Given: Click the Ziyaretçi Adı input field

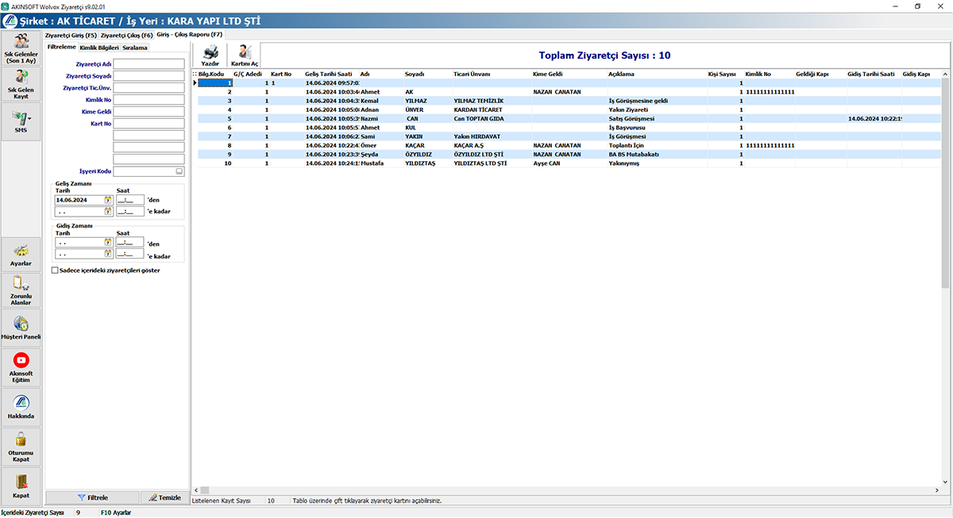Looking at the screenshot, I should [149, 64].
